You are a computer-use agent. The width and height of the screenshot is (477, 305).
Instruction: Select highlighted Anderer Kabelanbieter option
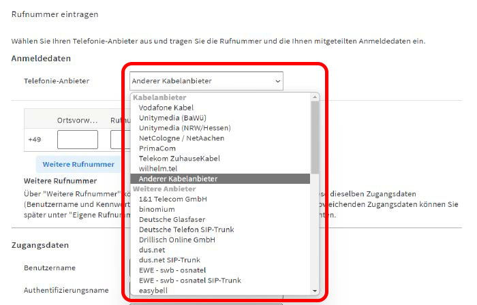[220, 178]
